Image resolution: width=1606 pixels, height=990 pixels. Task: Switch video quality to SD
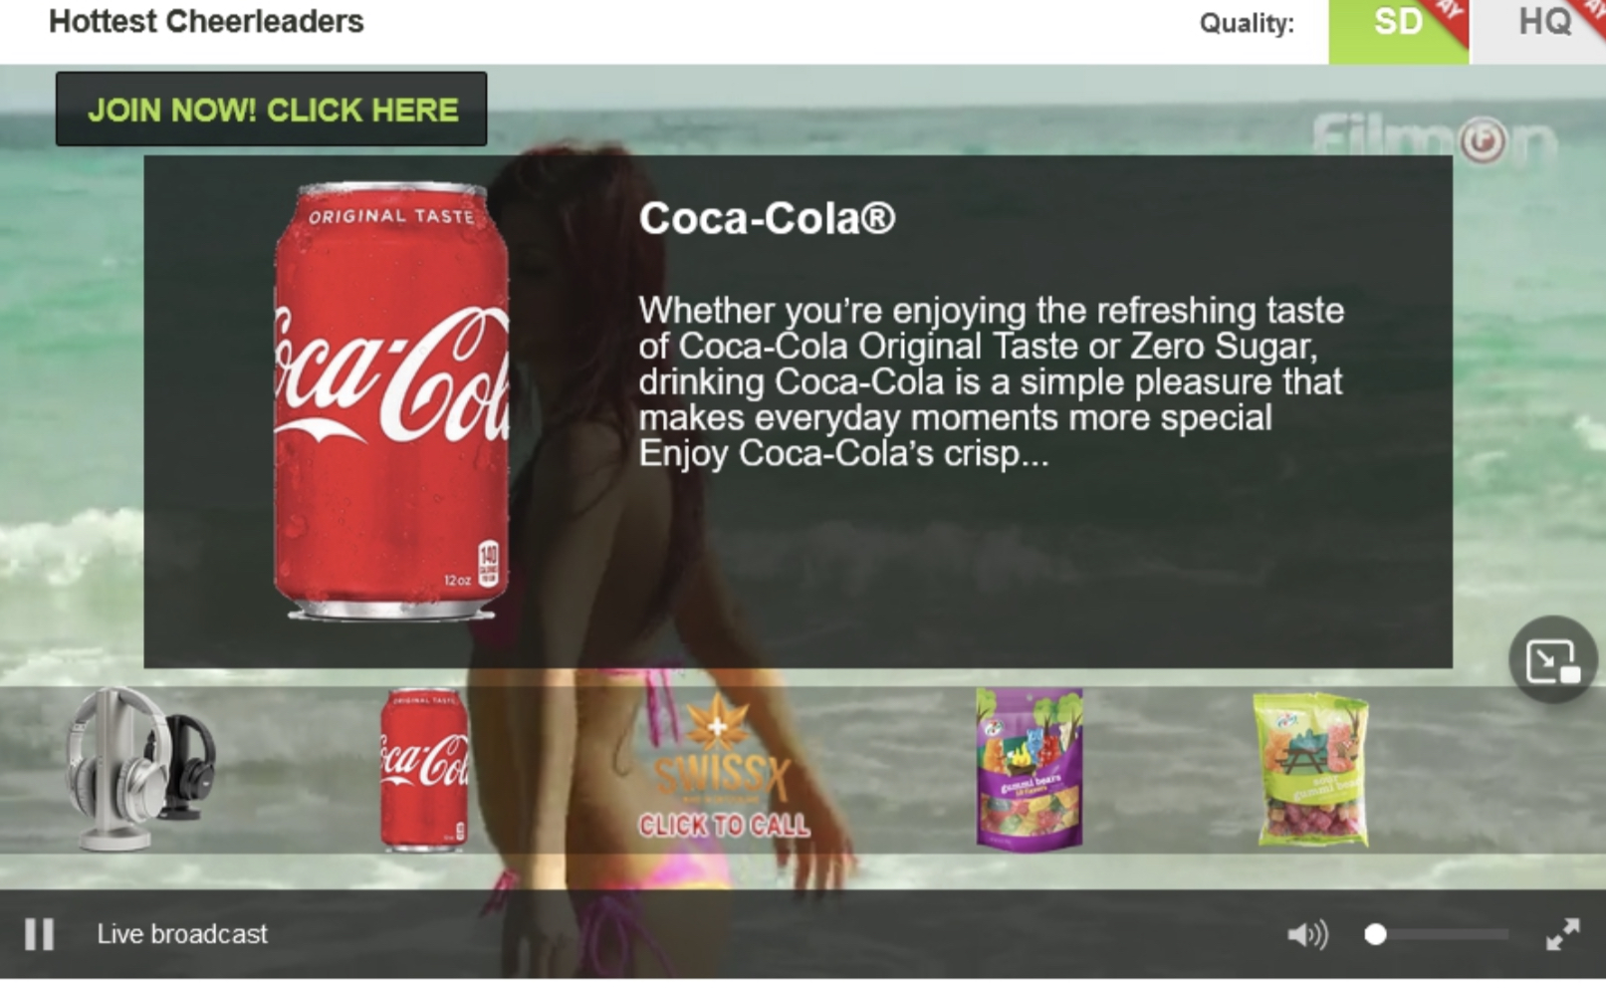[1397, 24]
